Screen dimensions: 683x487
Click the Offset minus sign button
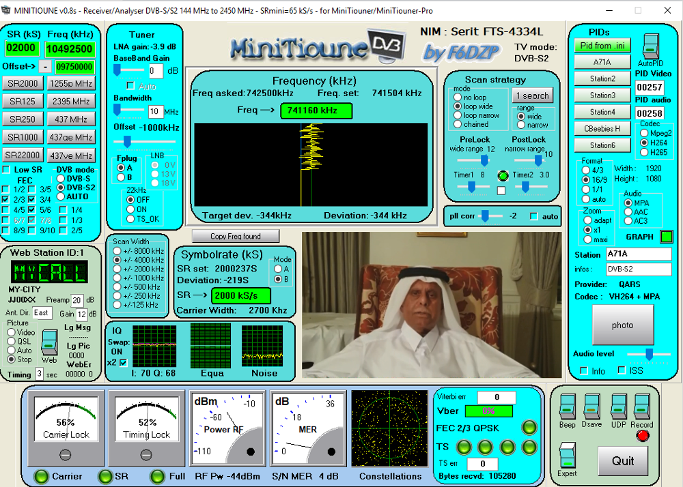click(45, 67)
